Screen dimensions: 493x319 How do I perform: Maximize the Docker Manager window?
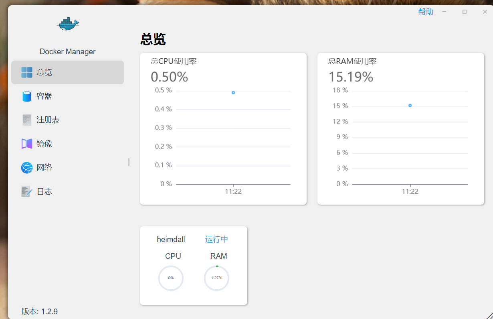point(465,12)
